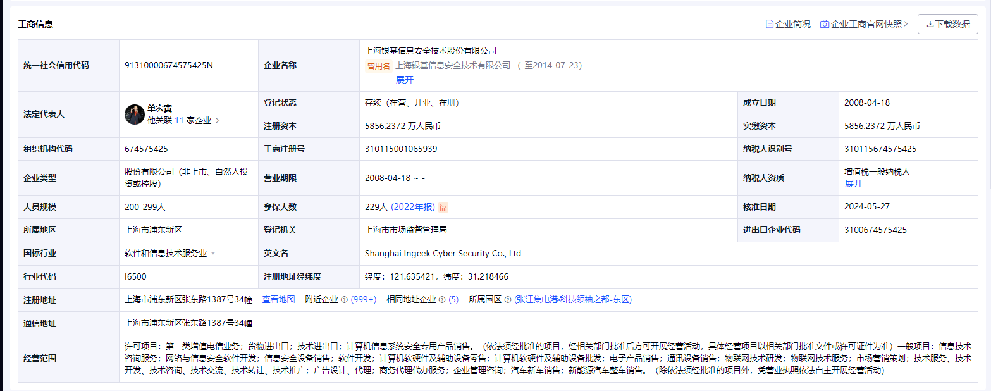991x391 pixels.
Task: Click the 参保人数 value 229人
Action: 376,207
